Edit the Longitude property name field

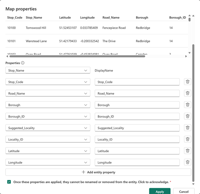137,162
